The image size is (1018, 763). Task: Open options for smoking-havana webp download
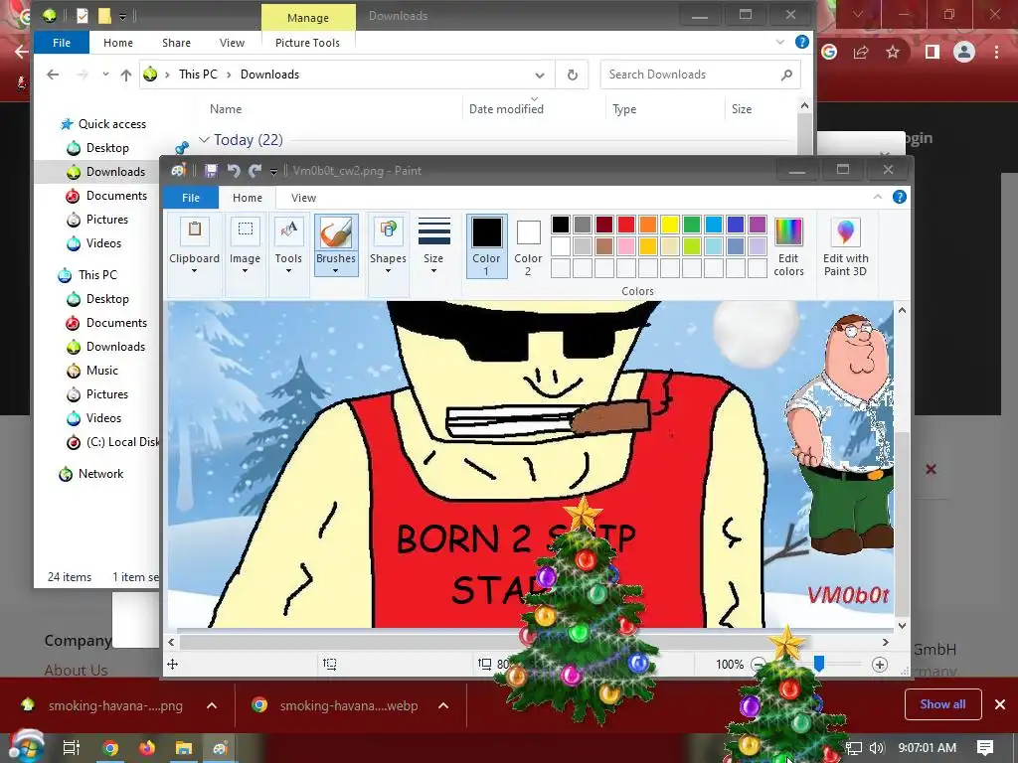(443, 705)
